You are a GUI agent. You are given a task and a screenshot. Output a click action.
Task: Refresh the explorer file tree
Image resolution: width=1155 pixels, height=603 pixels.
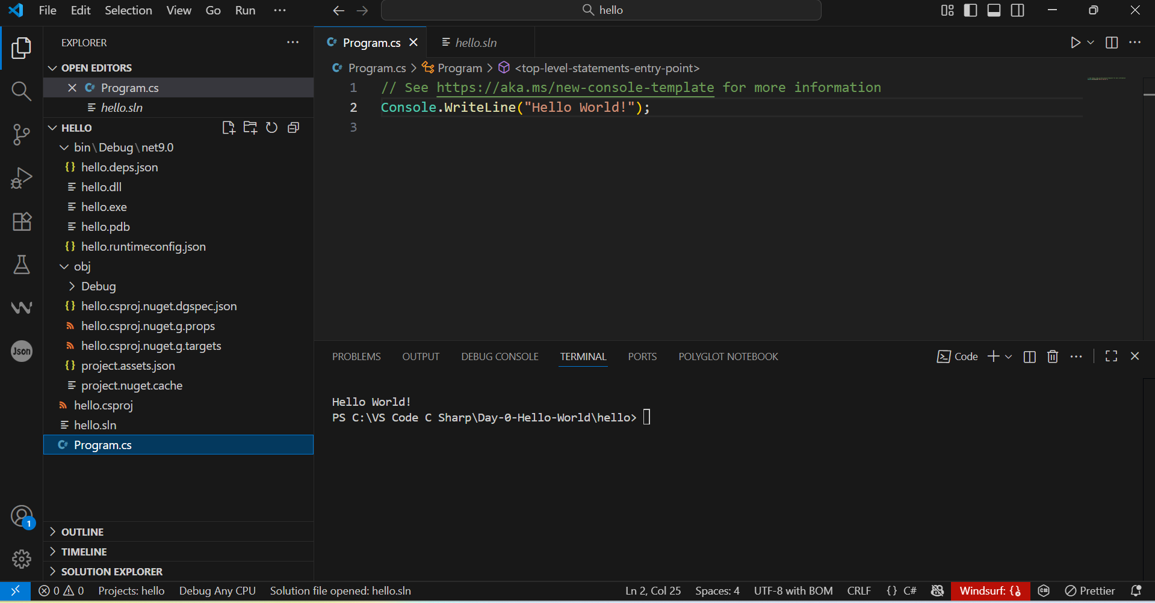272,127
